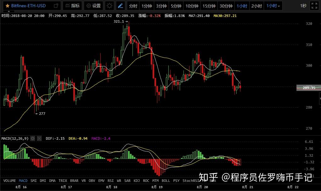The height and width of the screenshot is (191, 321).
Task: Enter fullscreen with the expand icon
Action: tap(314, 6)
